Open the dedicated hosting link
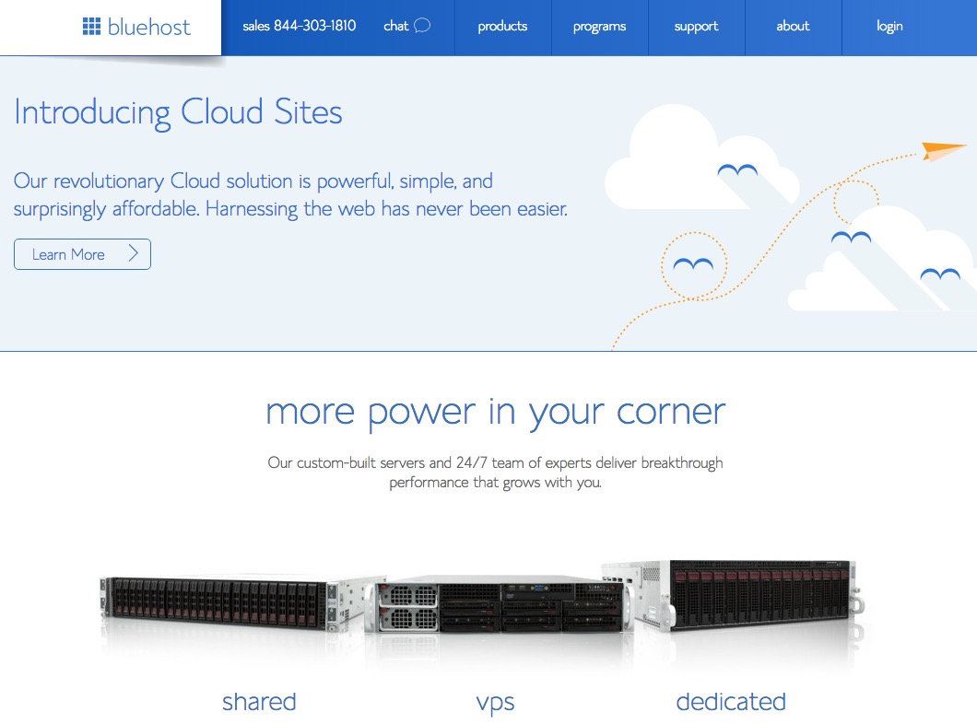 tap(731, 702)
